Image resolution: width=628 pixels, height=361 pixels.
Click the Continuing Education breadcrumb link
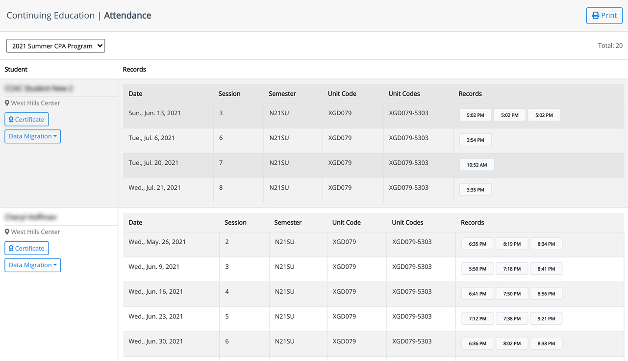(50, 15)
